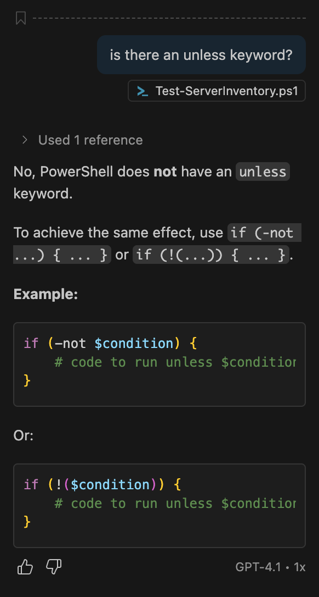Select the Test-ServerInventory.ps1 reference chip

pyautogui.click(x=216, y=91)
